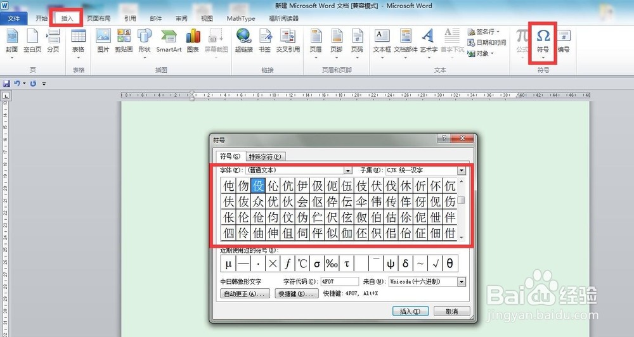Screen dimensions: 634x337
Task: Click the tab selector on ruler corner
Action: 6,96
